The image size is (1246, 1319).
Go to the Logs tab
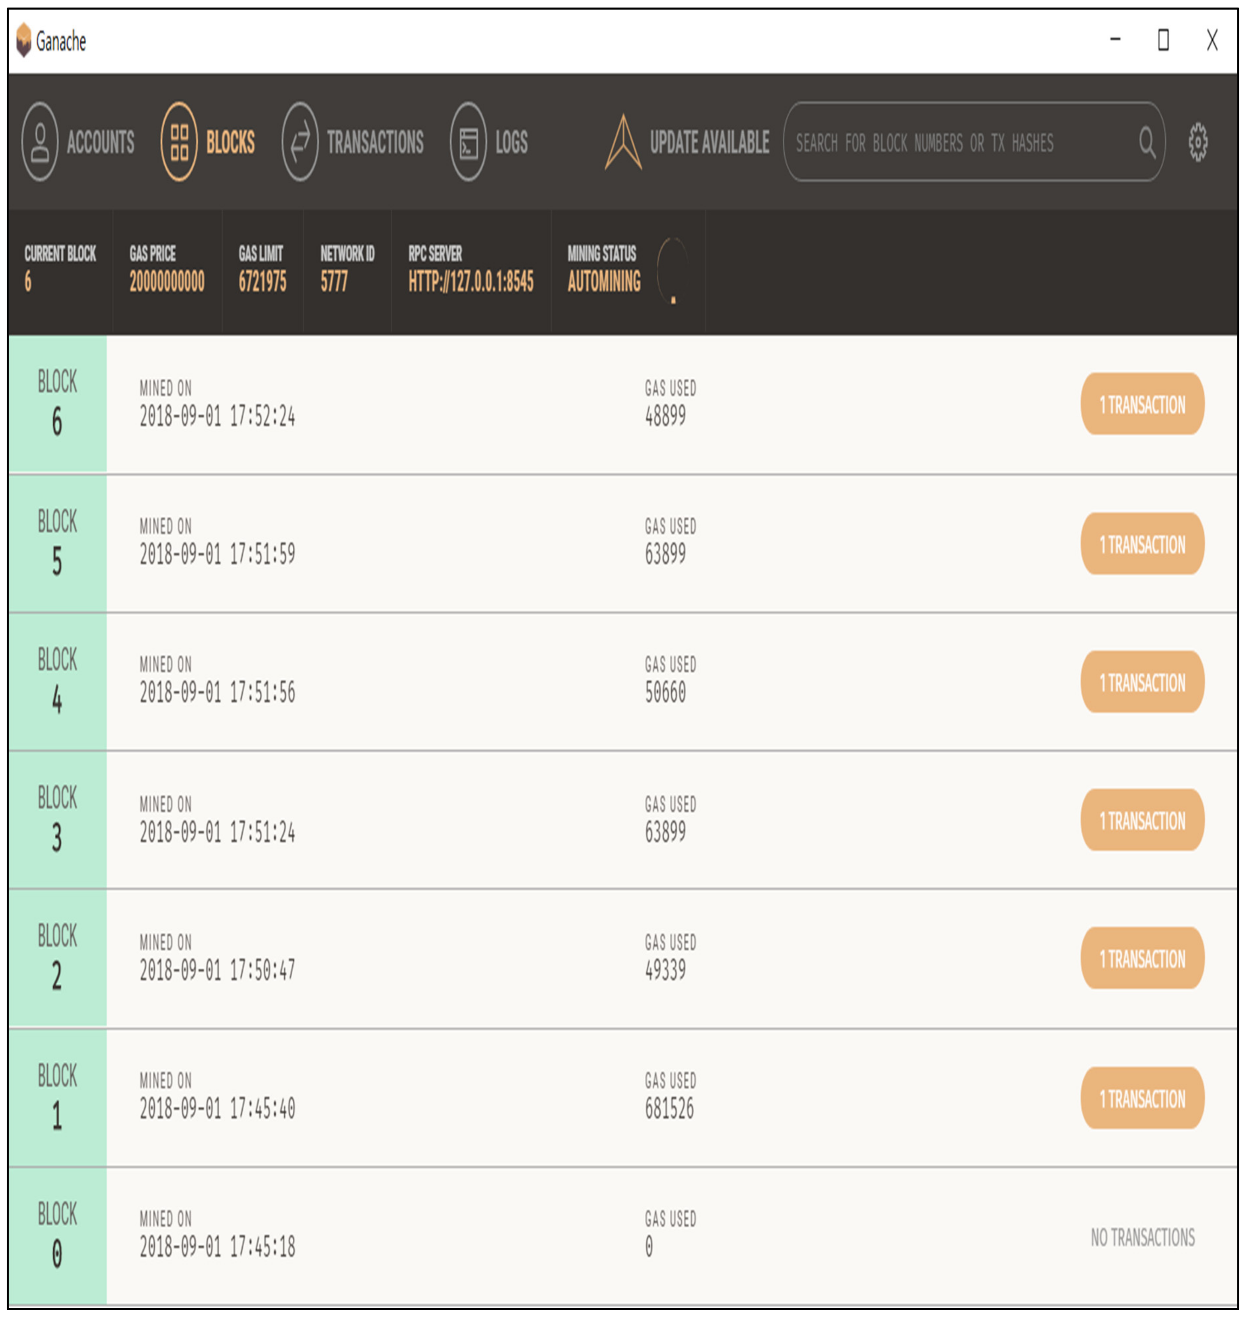pyautogui.click(x=511, y=142)
